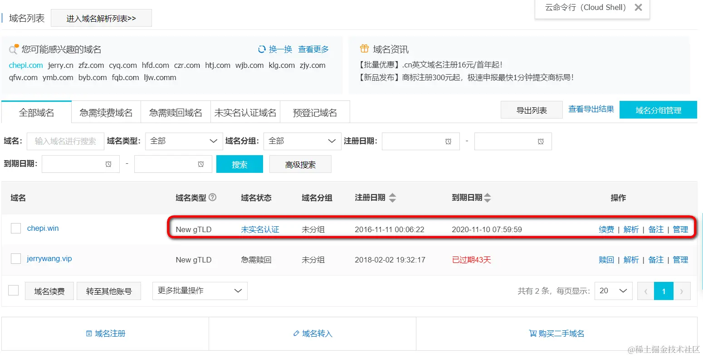
Task: Click 换一换 to refresh suggestions
Action: [280, 49]
